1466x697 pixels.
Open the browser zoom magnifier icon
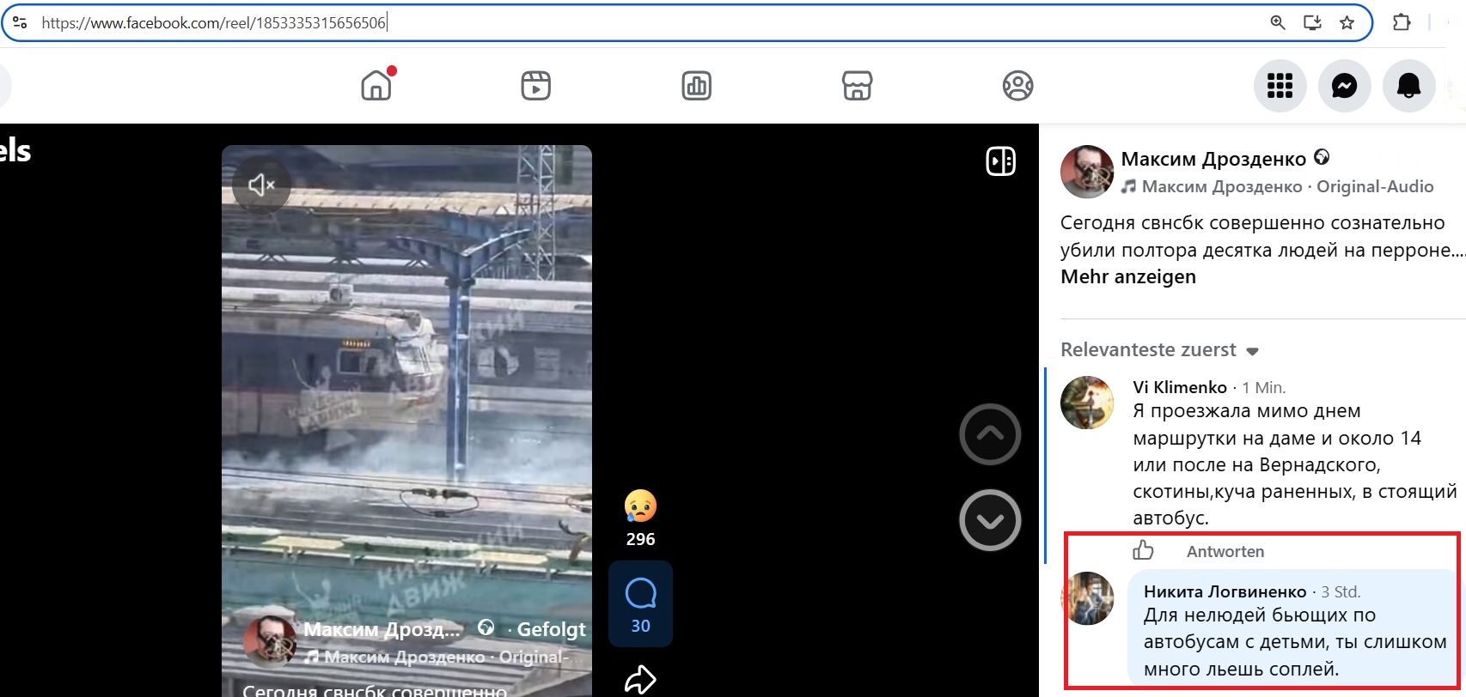(x=1278, y=23)
